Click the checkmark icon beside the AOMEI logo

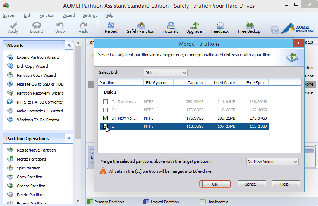(x=275, y=30)
